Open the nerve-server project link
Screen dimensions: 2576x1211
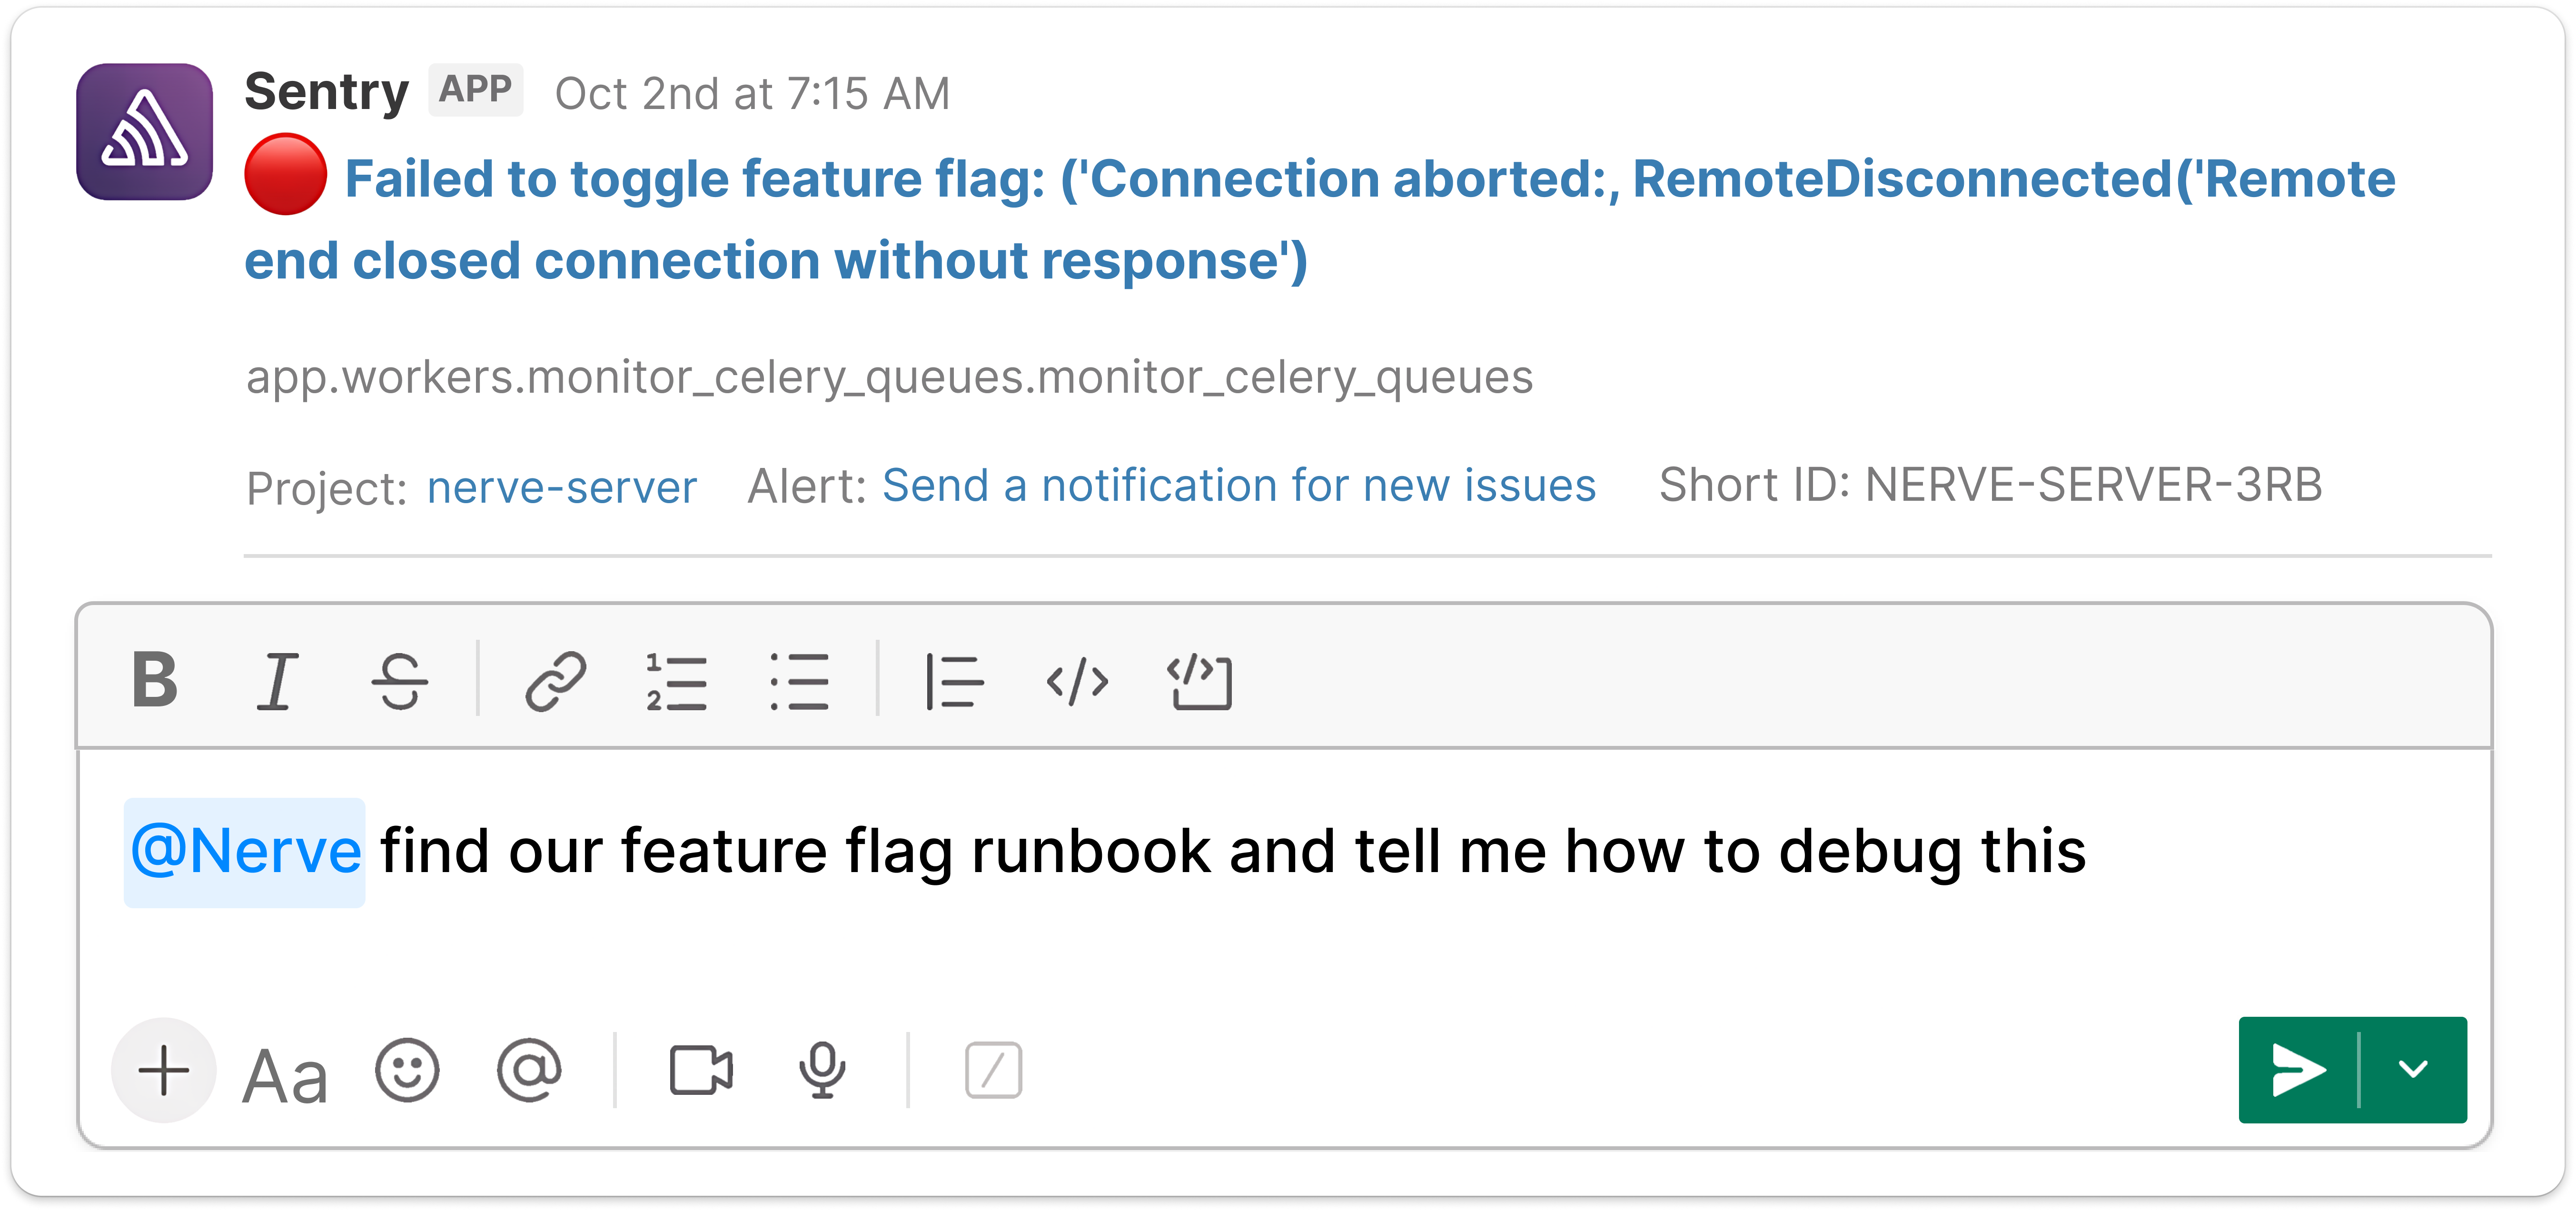(561, 487)
